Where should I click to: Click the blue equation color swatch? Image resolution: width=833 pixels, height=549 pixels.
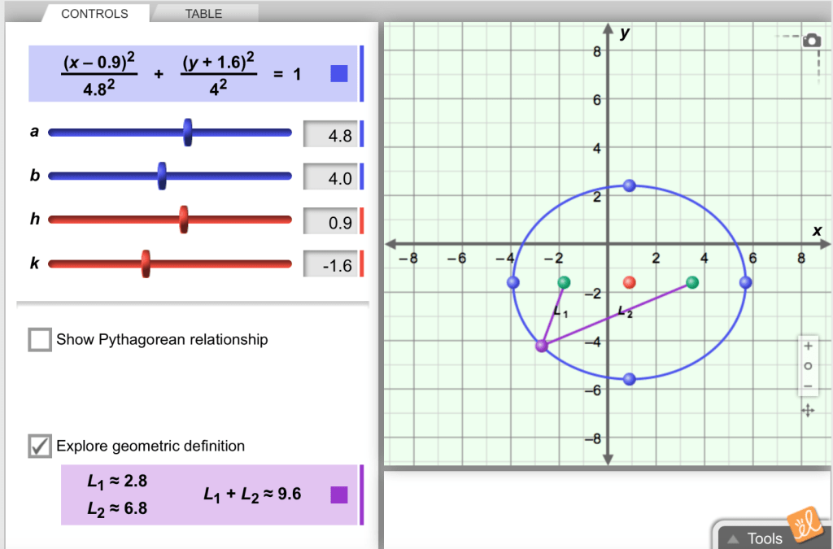(x=339, y=74)
